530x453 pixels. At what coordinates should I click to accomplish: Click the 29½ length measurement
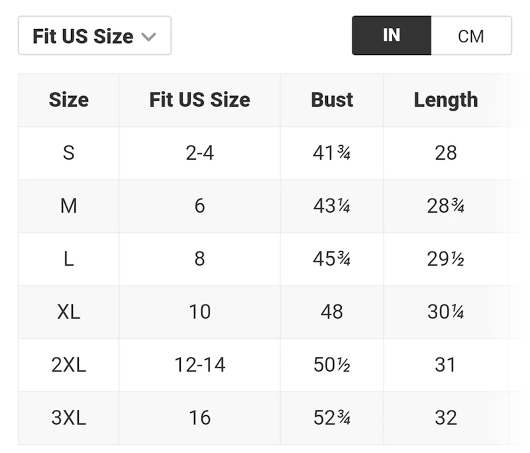tap(446, 259)
